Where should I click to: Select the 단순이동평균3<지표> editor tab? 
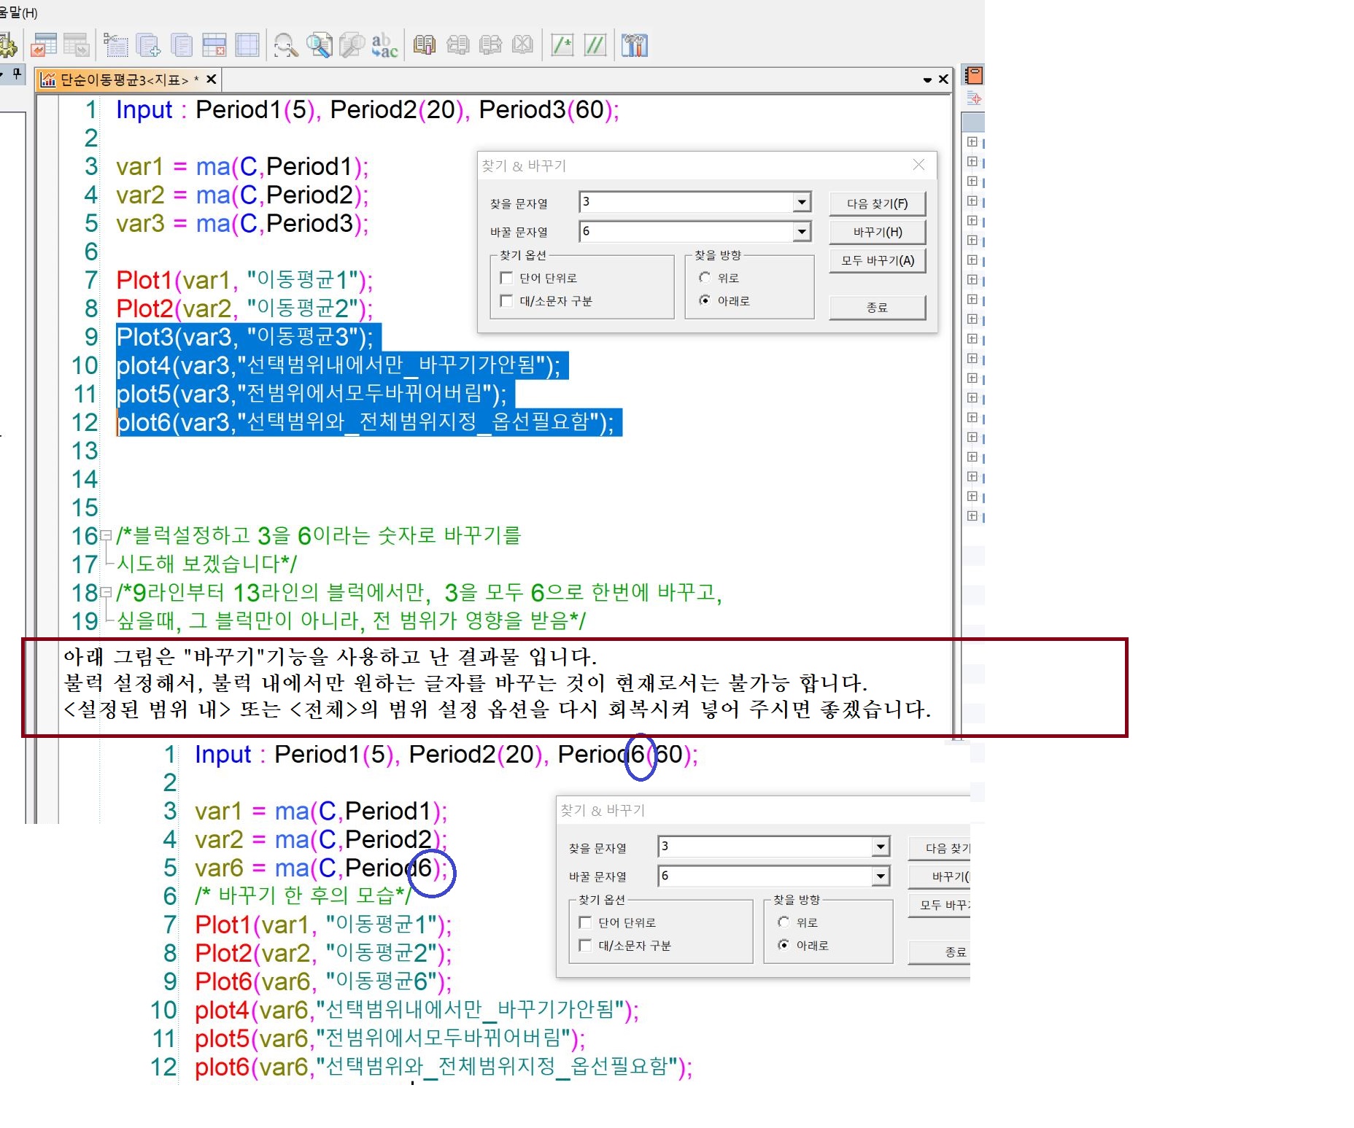pos(124,79)
